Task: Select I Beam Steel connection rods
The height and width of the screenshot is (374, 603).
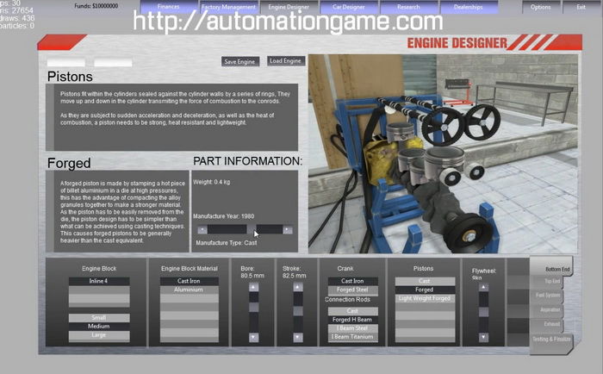Action: (x=352, y=328)
